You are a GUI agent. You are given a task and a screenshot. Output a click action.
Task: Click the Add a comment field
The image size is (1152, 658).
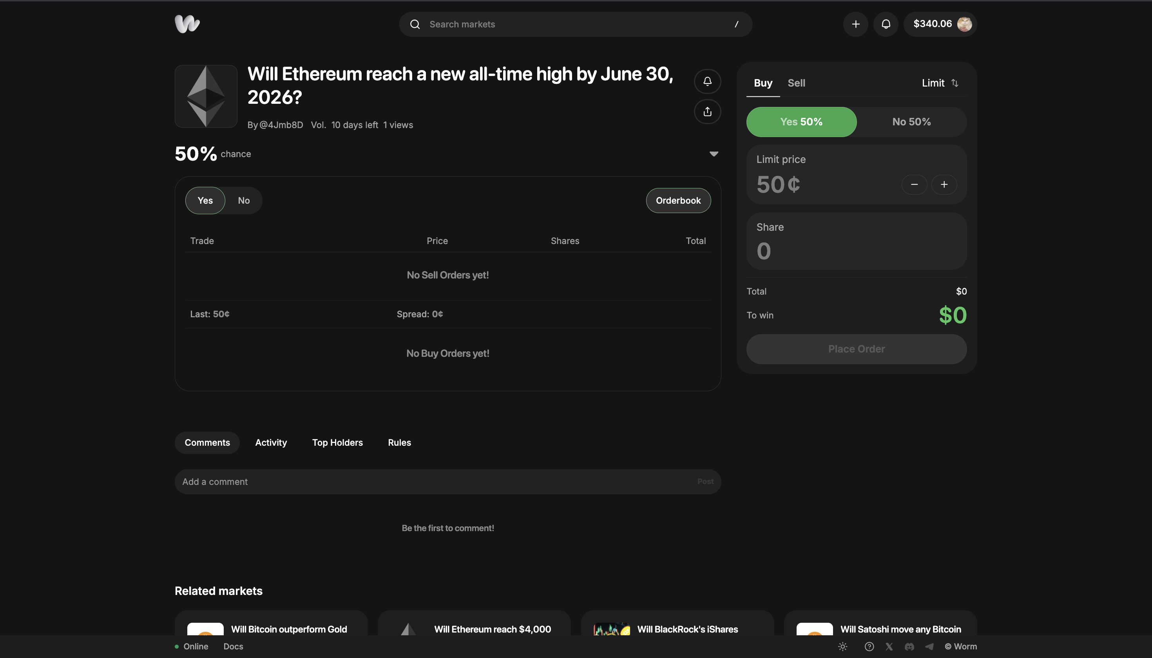[447, 482]
